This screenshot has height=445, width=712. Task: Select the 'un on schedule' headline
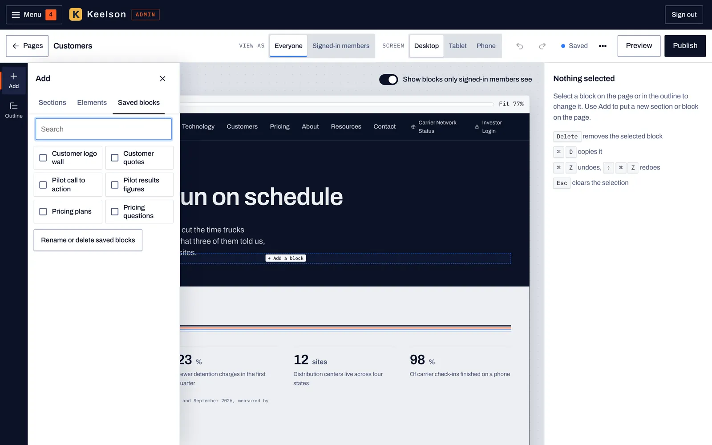[262, 197]
